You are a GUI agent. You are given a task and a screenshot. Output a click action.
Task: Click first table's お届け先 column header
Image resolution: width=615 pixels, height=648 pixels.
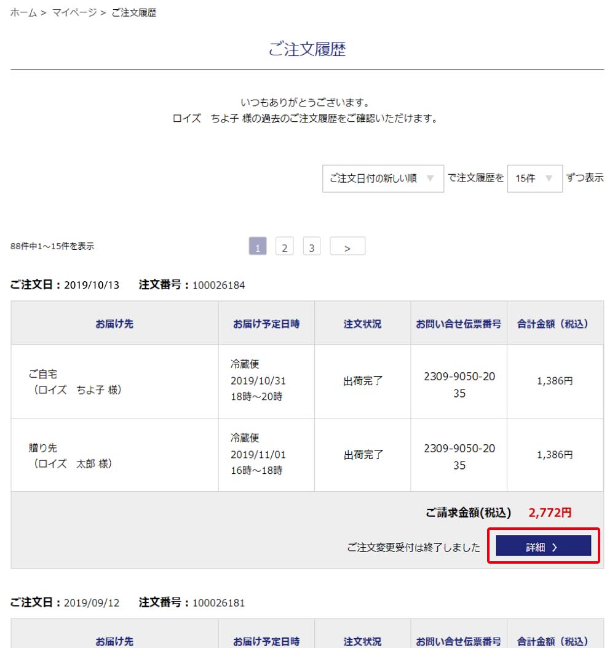point(114,324)
